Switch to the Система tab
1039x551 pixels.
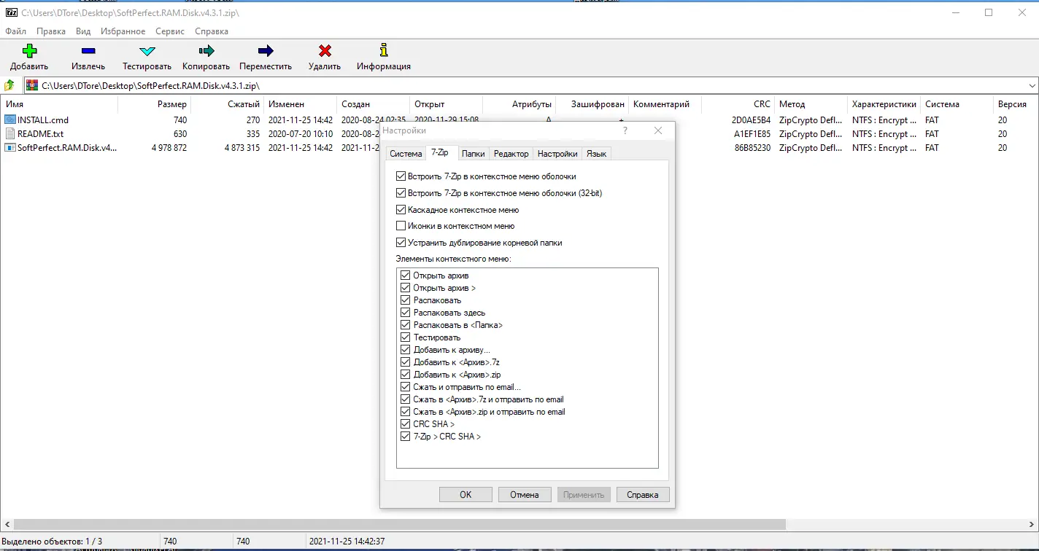(x=406, y=154)
